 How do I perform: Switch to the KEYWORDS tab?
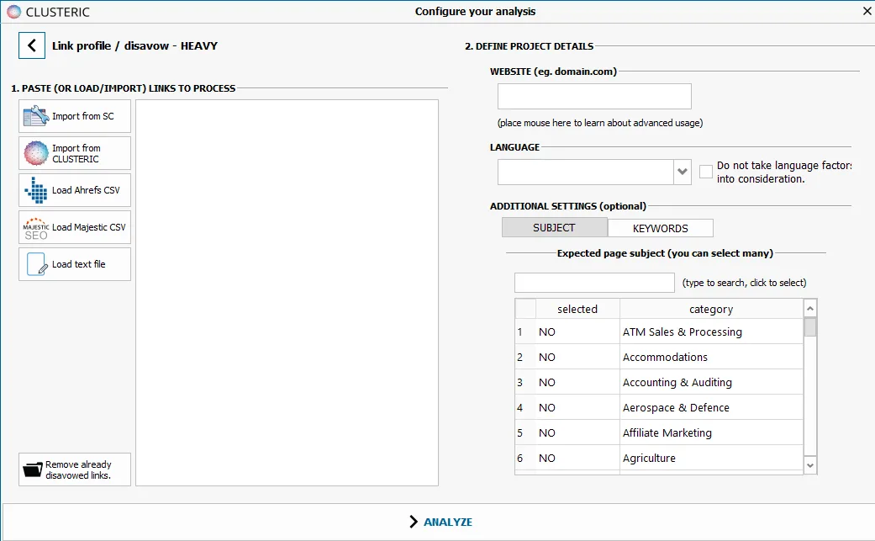[x=660, y=228]
